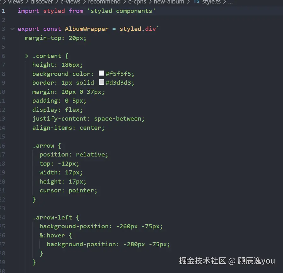Click the 'cursor: pointer' declaration
This screenshot has height=273, width=283.
tap(68, 191)
